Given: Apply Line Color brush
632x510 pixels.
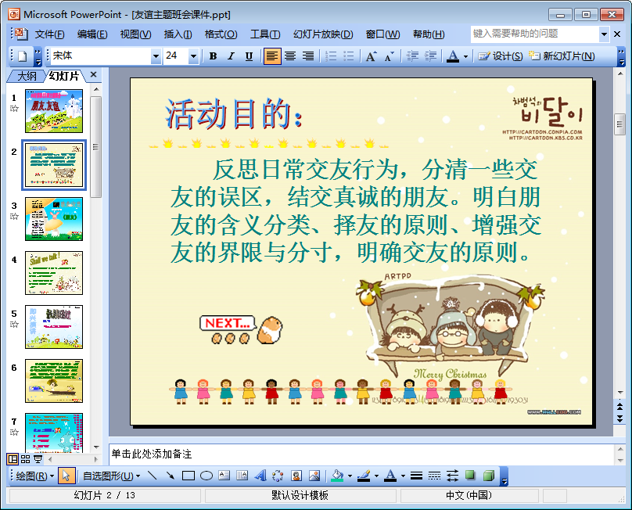Looking at the screenshot, I should tap(364, 476).
